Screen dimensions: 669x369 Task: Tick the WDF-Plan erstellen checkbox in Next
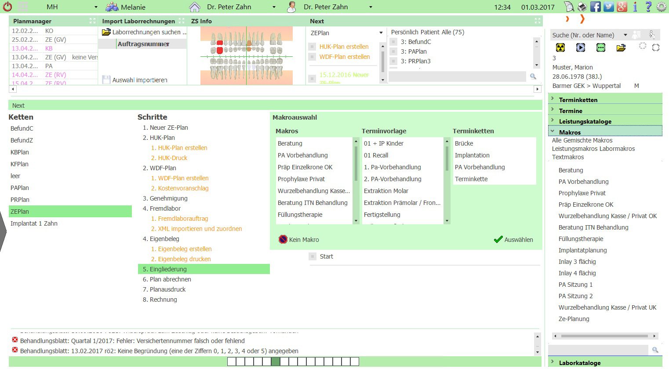click(312, 57)
